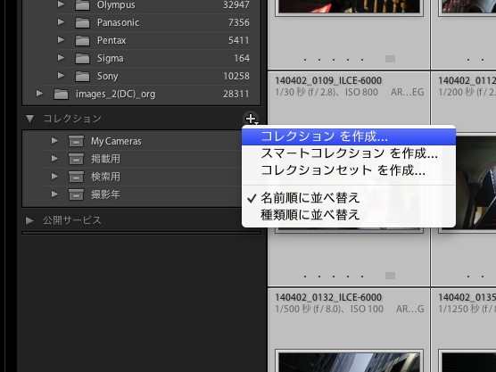The height and width of the screenshot is (372, 496).
Task: Click the 28311 photo count
Action: (236, 94)
